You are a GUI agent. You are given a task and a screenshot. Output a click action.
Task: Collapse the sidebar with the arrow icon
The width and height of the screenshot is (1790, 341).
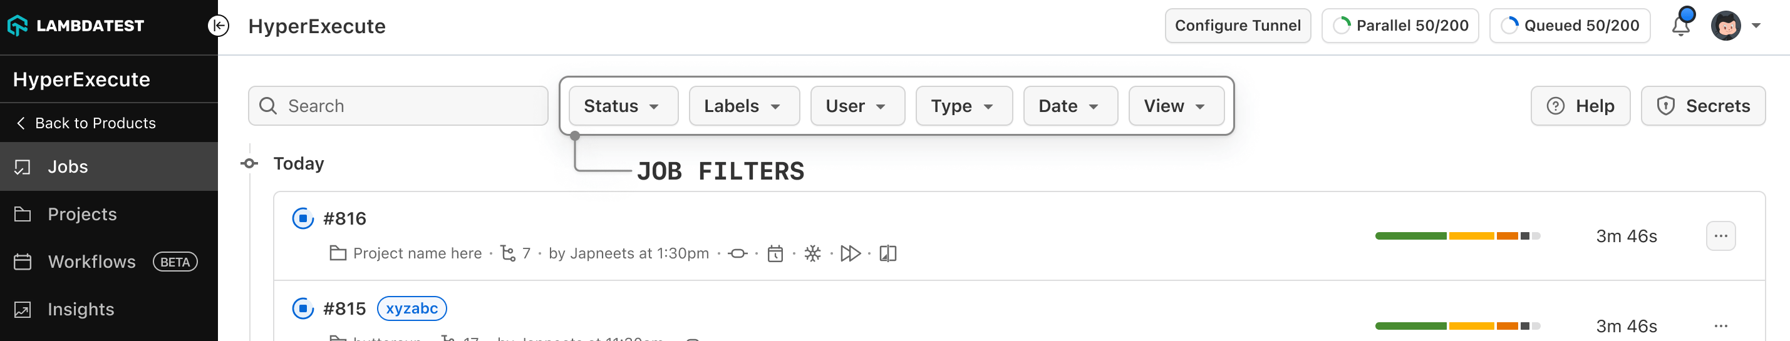(218, 26)
